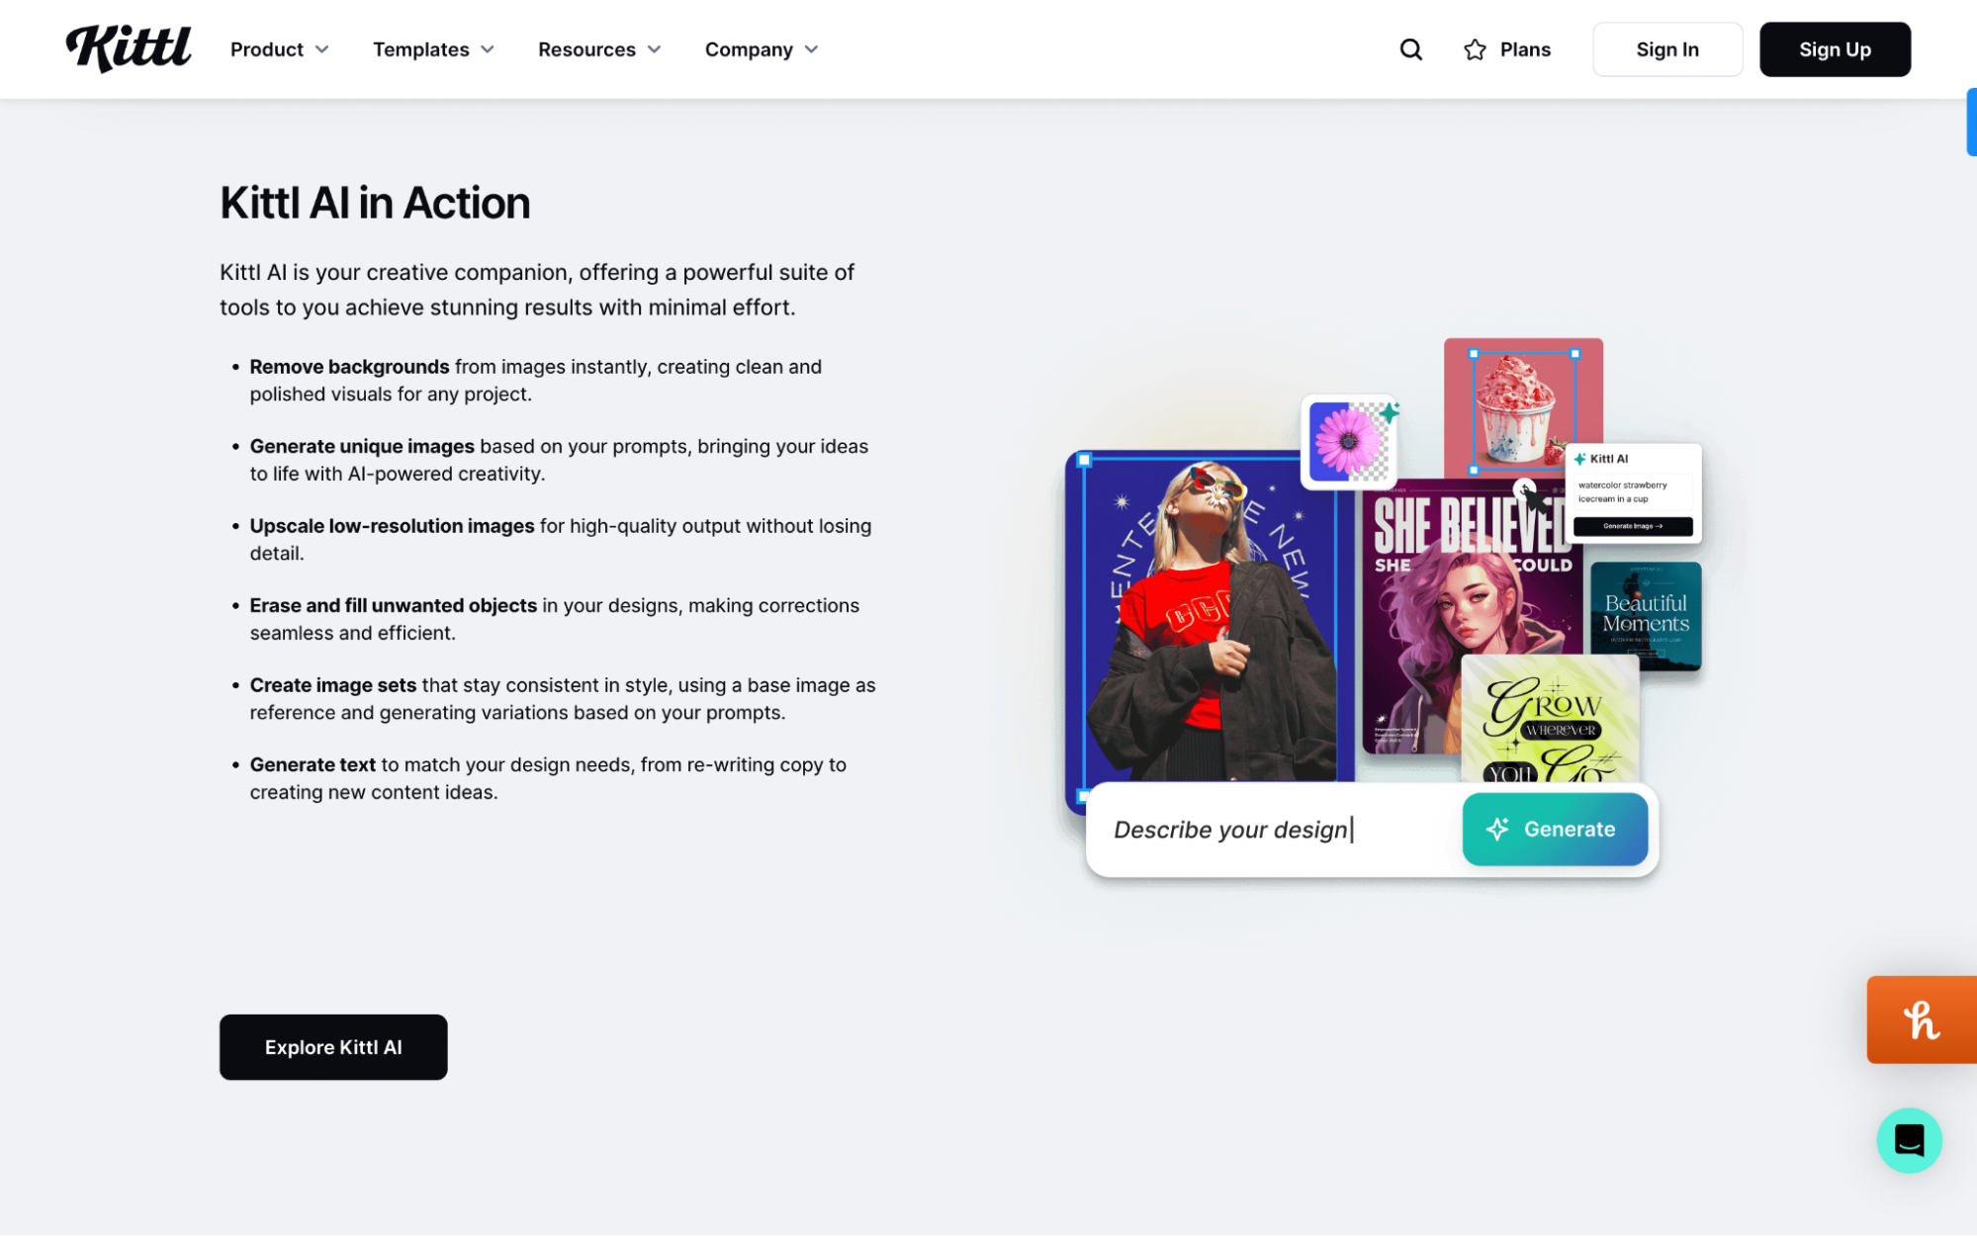Open the search icon
Screen dimensions: 1977x1236
click(x=1410, y=49)
